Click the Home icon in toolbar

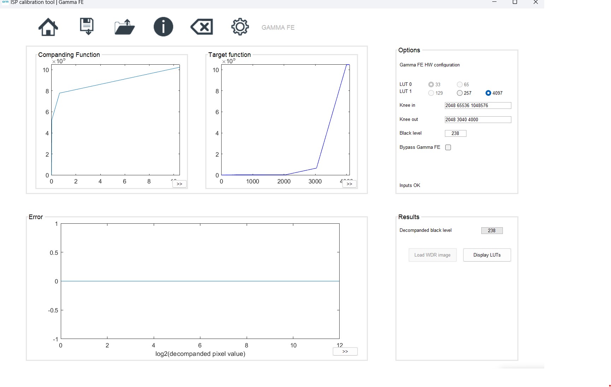pos(48,27)
